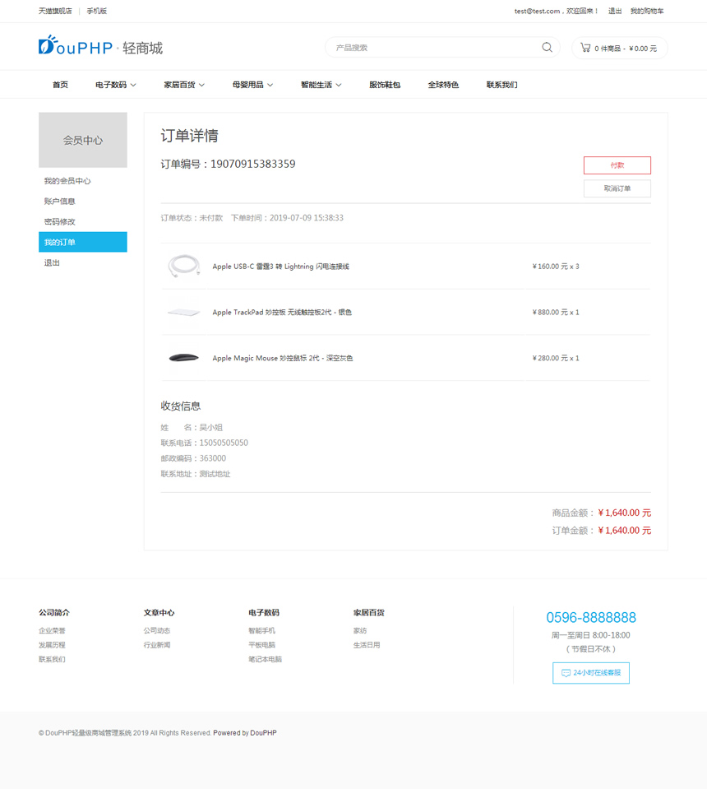Click the 公司简介 footer heading

[54, 612]
